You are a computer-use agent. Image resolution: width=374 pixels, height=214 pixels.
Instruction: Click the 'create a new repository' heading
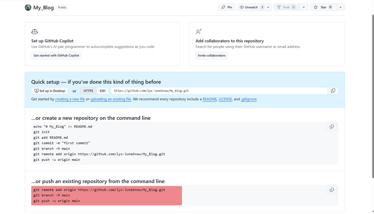coord(91,118)
